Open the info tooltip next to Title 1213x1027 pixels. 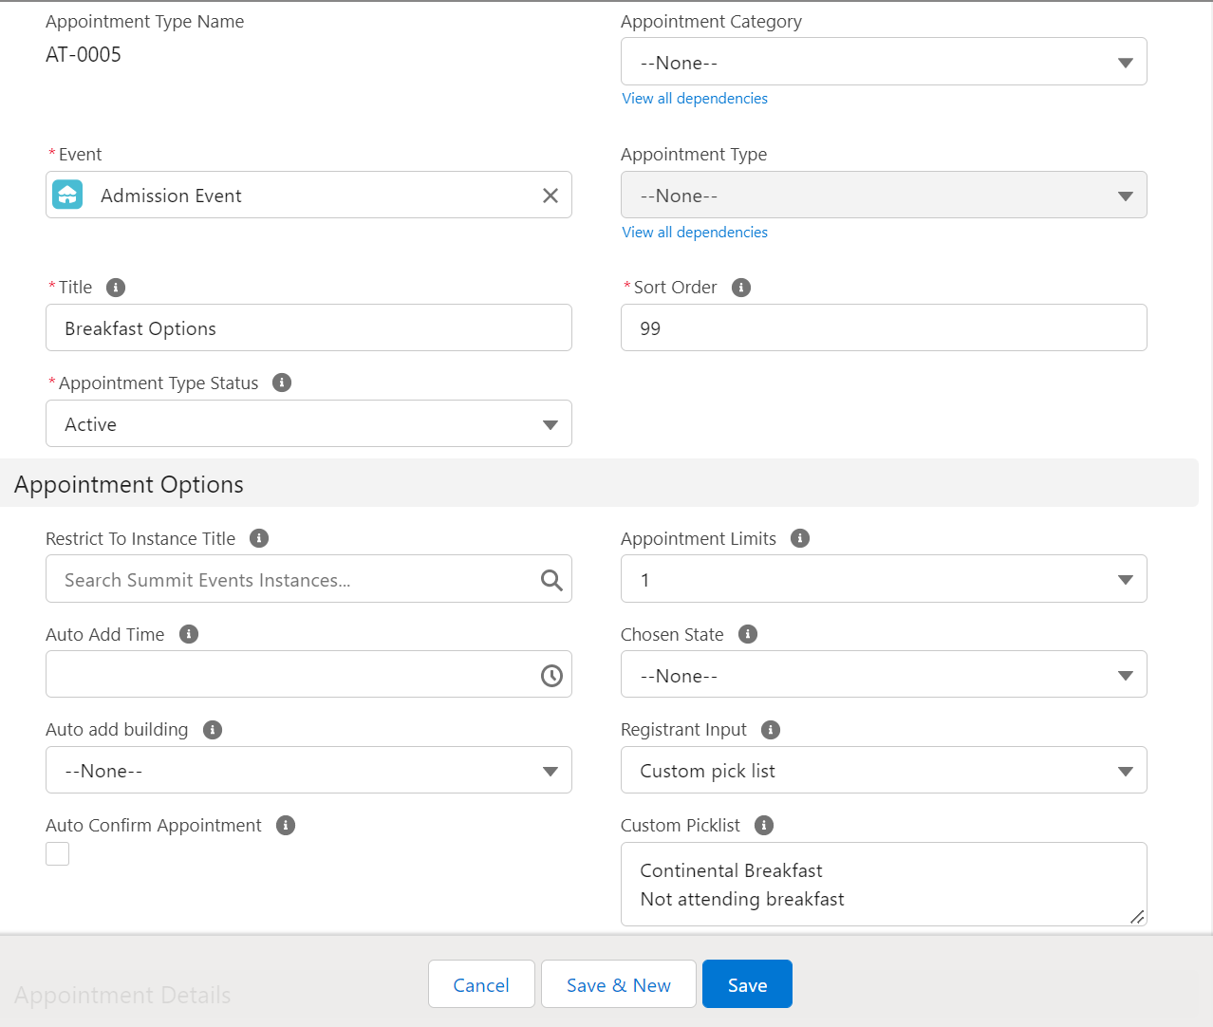tap(115, 288)
